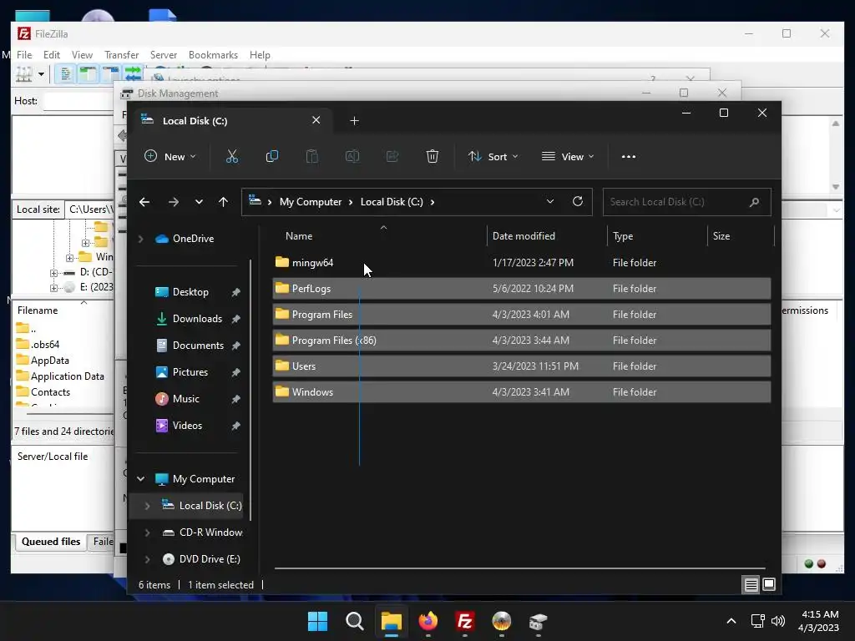The height and width of the screenshot is (641, 855).
Task: Open taskbar Search magnifier
Action: (x=354, y=621)
